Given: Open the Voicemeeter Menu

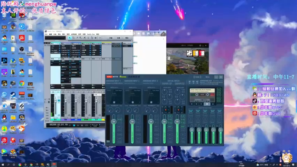Looking at the screenshot, I should (208, 77).
